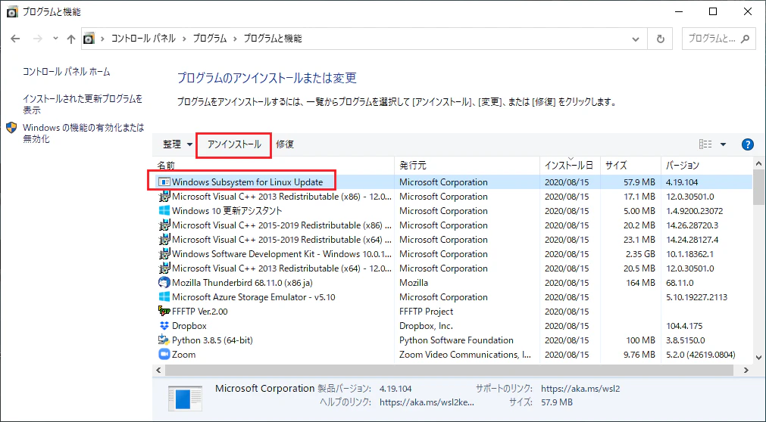Expand the address bar history dropdown
766x422 pixels.
click(x=636, y=39)
